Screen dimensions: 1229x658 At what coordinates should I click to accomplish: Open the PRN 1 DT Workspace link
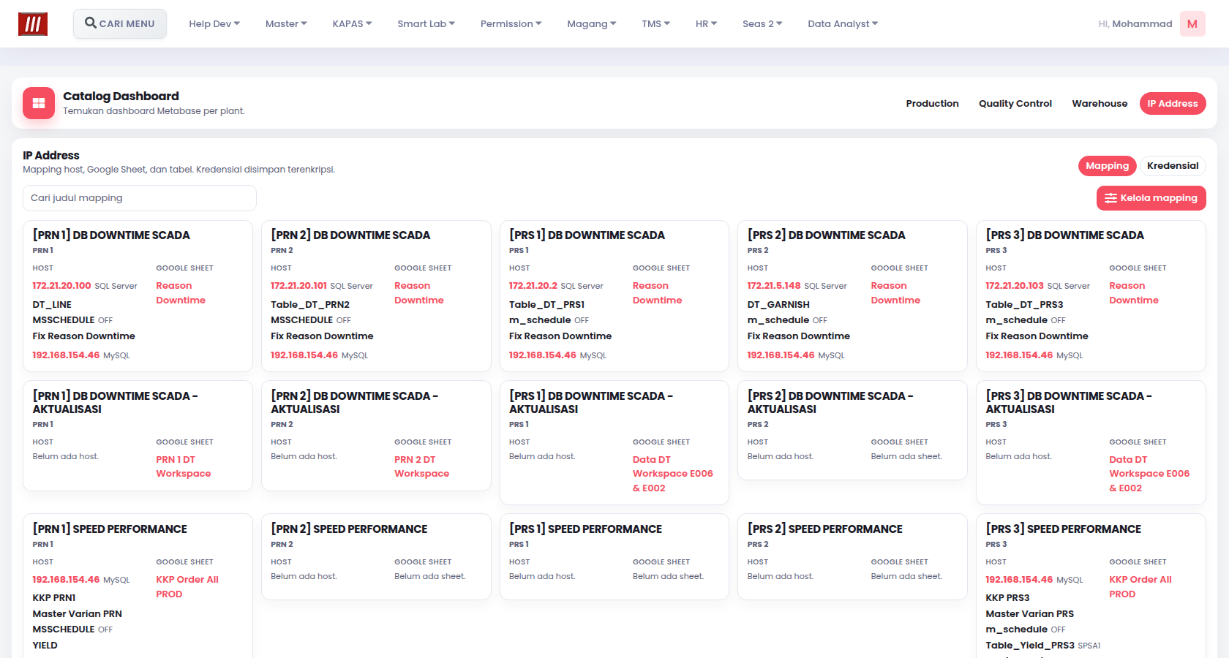click(184, 466)
